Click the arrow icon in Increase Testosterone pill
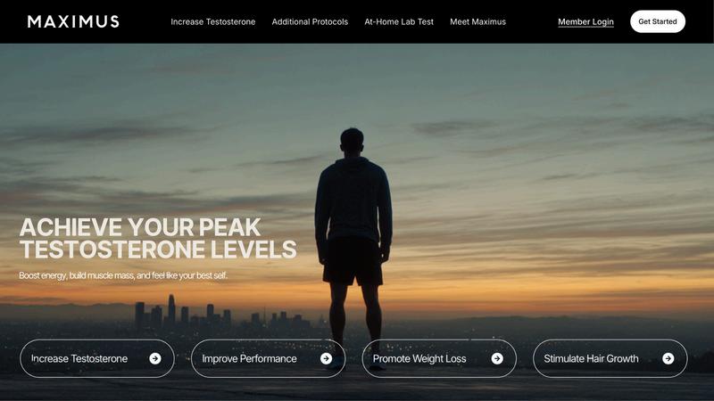Viewport: 714px width, 401px height. click(155, 359)
